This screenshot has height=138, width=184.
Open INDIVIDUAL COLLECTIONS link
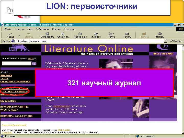(x=16, y=116)
